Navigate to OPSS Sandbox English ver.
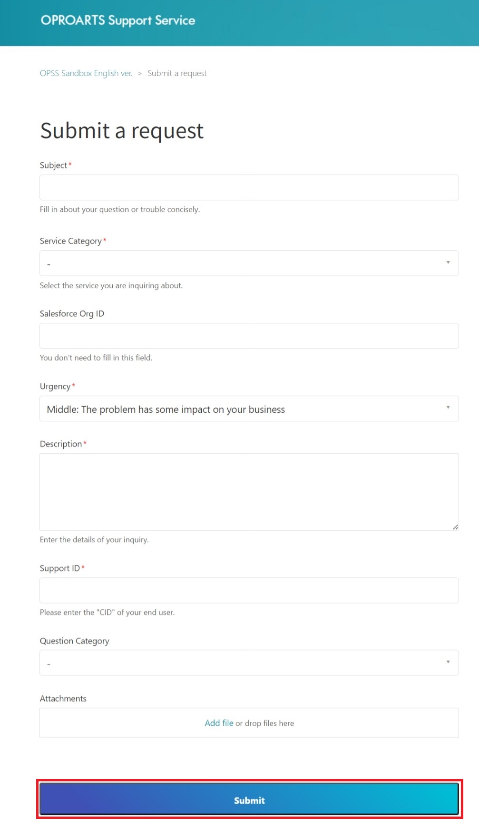Viewport: 479px width, 837px height. [86, 73]
